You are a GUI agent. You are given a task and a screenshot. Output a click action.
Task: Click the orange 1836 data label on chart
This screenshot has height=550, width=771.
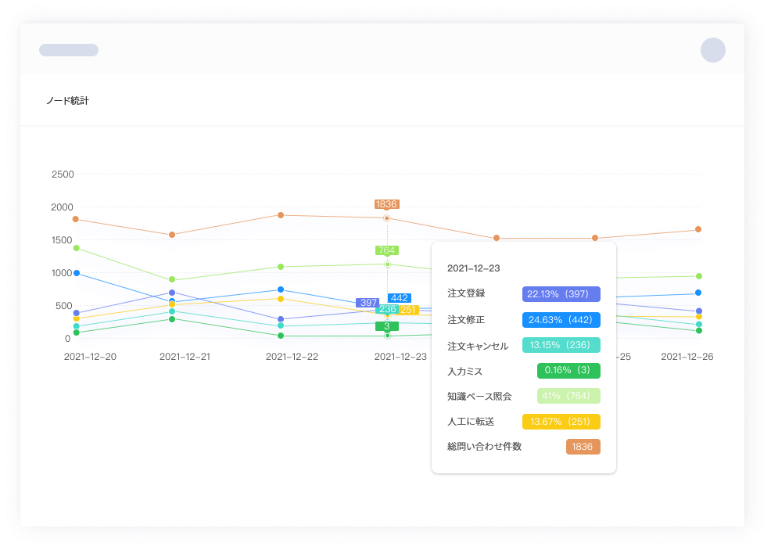coord(386,204)
